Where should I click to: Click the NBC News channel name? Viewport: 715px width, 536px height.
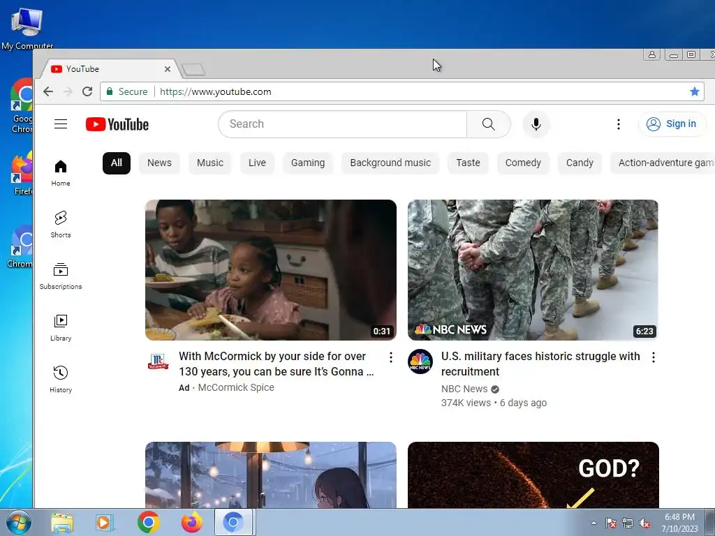pyautogui.click(x=464, y=389)
